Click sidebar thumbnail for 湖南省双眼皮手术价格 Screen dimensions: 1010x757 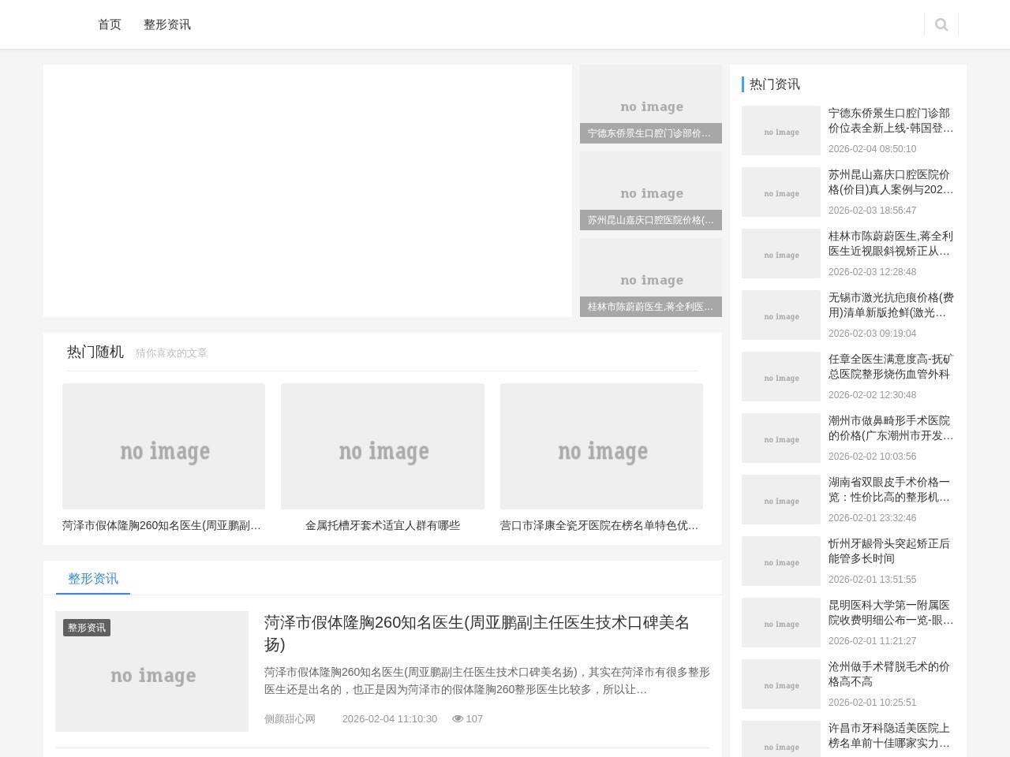click(781, 499)
